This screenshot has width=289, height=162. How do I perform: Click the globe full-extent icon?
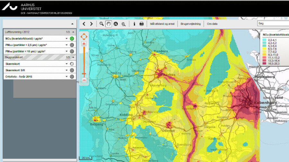pos(116,24)
